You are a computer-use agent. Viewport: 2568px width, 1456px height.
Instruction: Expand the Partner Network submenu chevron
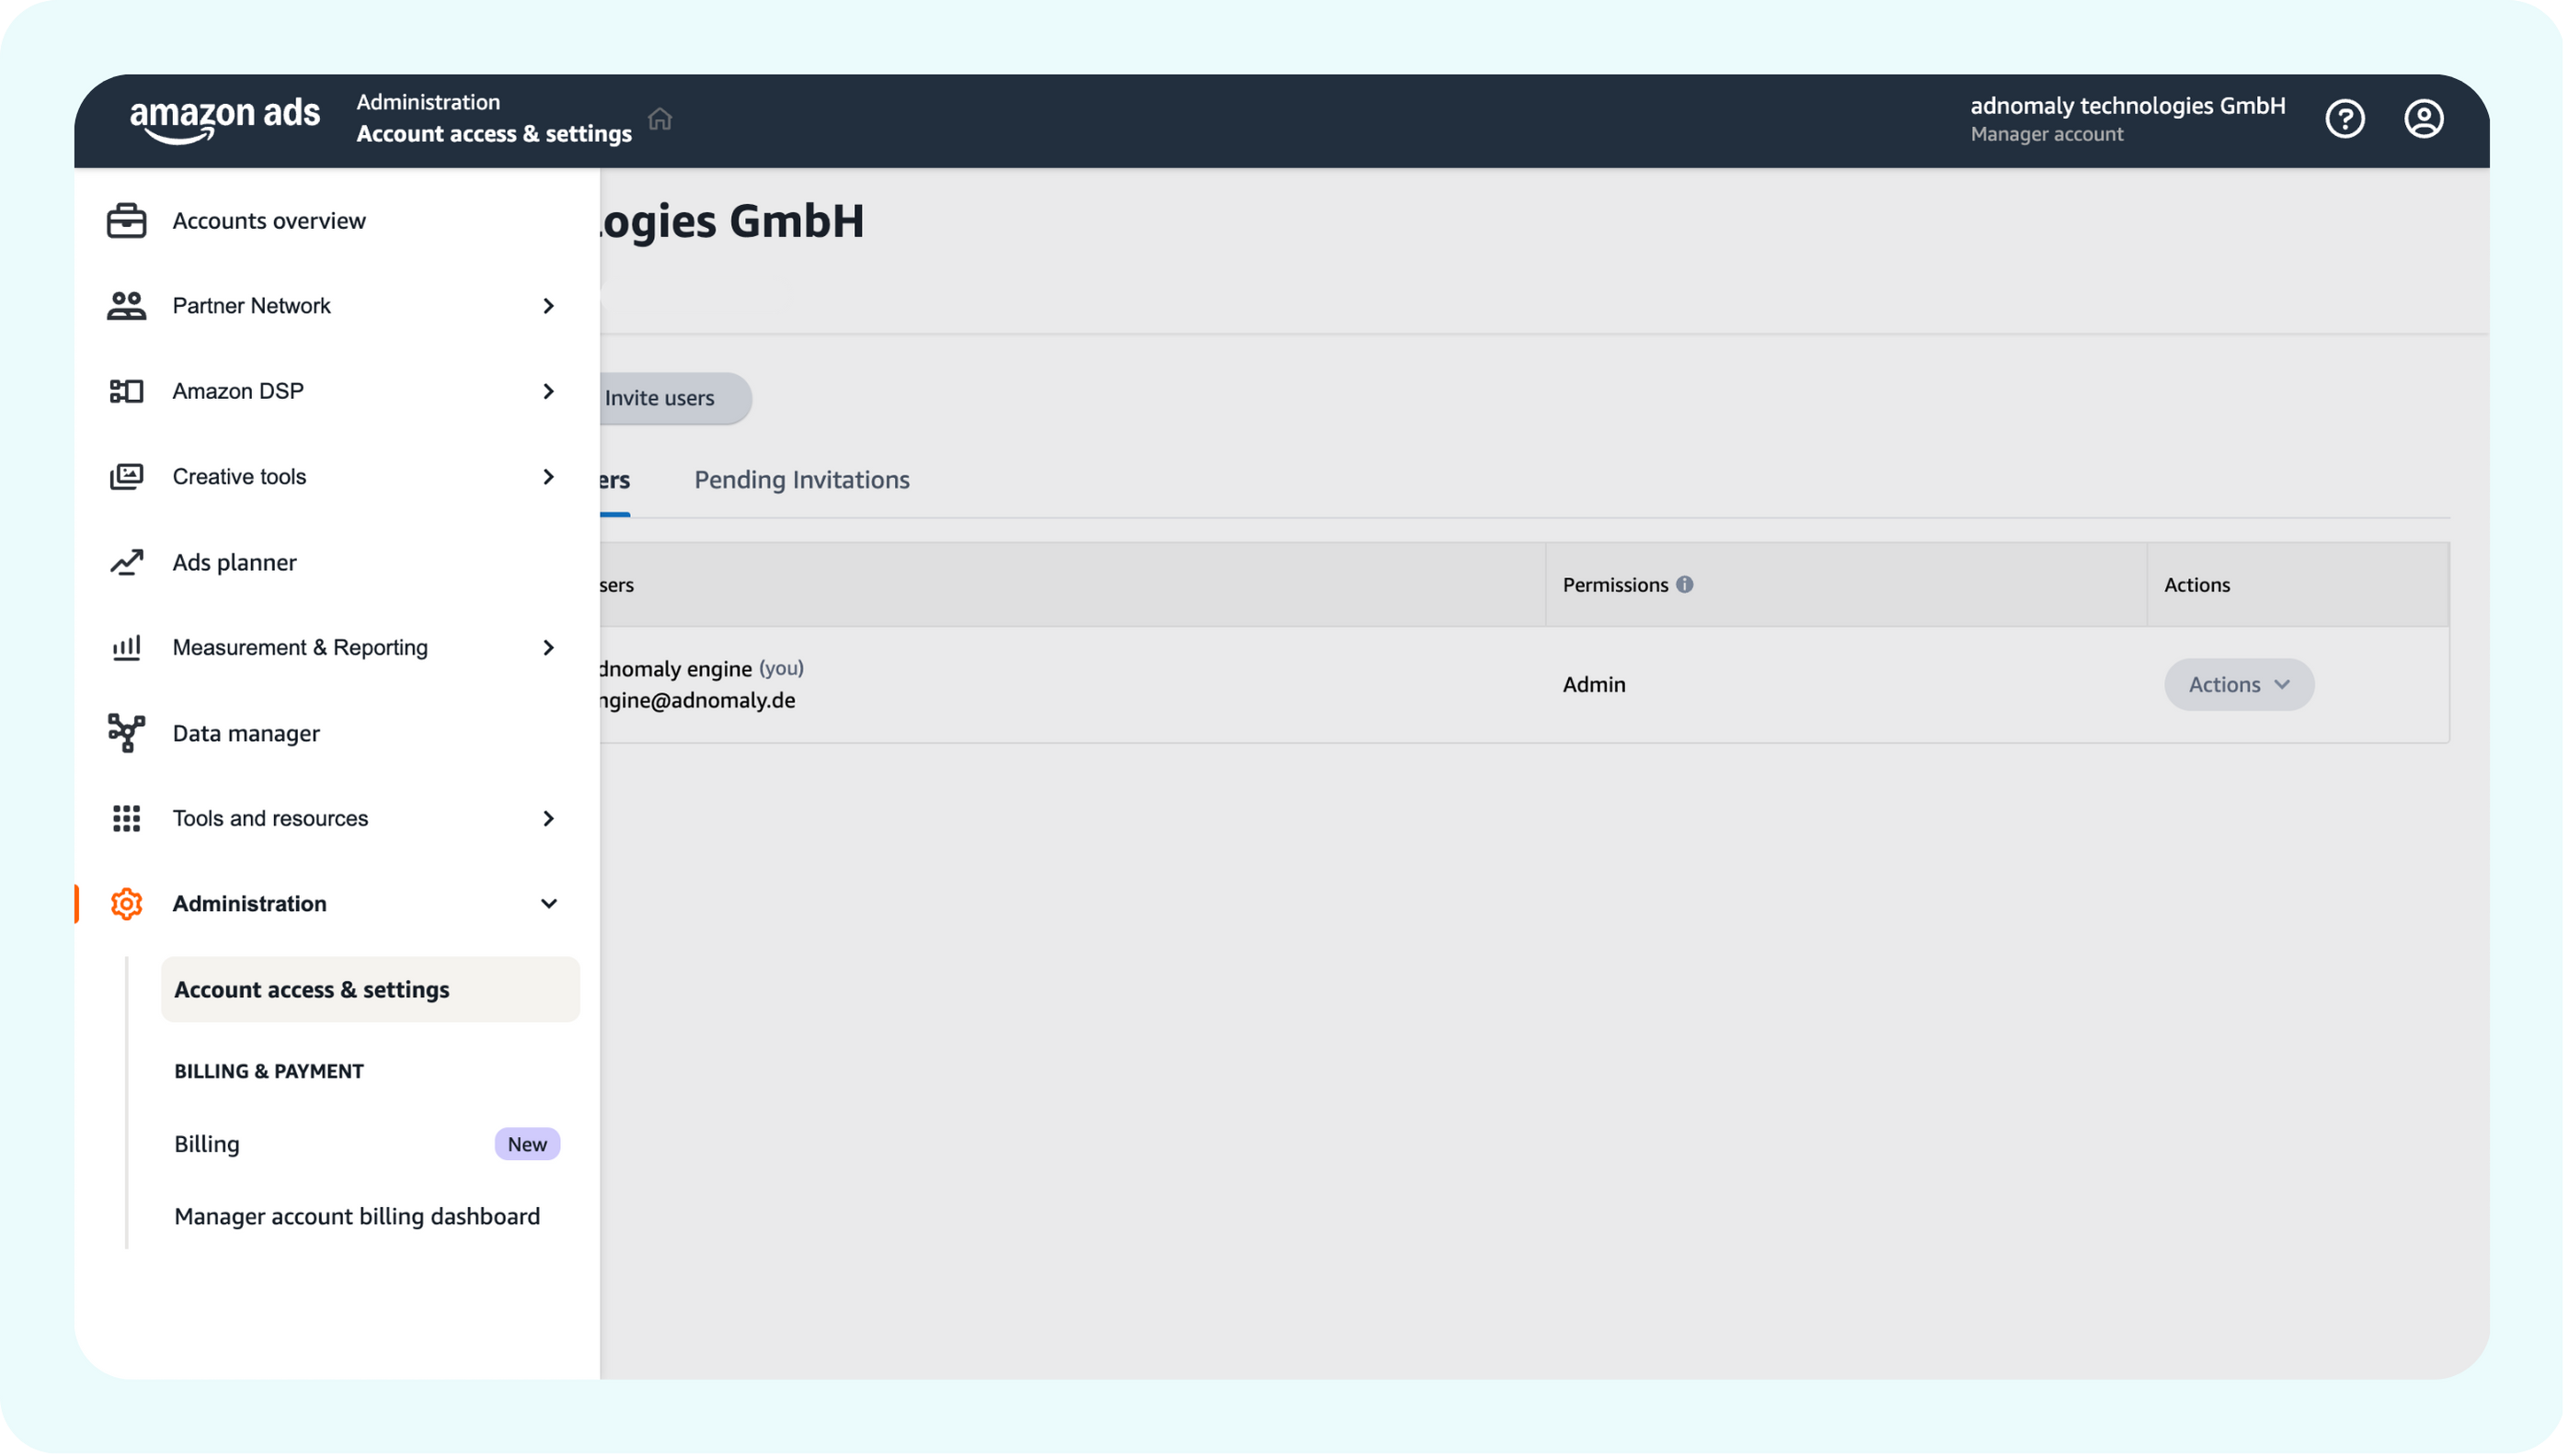click(x=548, y=306)
